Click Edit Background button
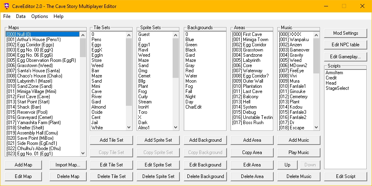 205,165
